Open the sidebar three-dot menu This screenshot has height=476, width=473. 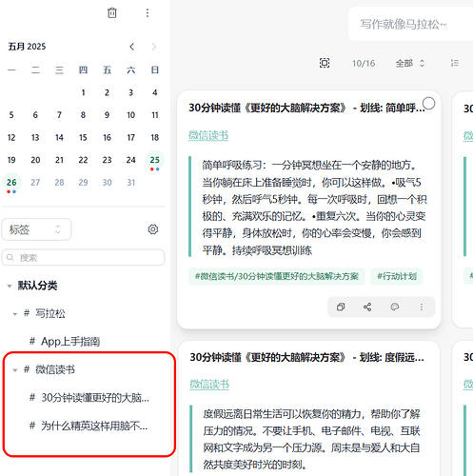[x=148, y=13]
